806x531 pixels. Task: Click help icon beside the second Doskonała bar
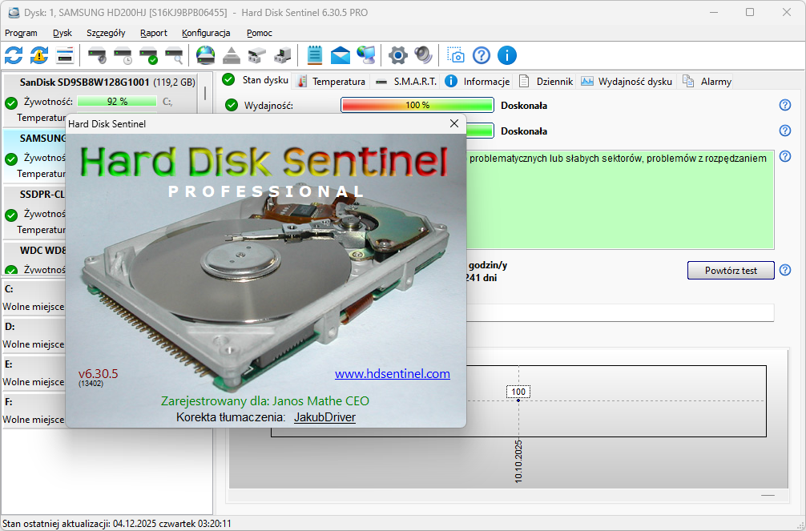785,131
